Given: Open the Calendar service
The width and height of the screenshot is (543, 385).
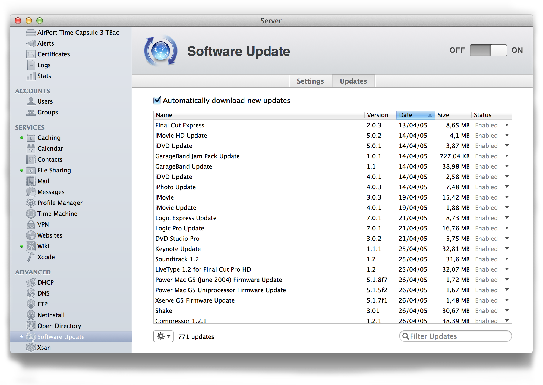Looking at the screenshot, I should click(x=45, y=149).
